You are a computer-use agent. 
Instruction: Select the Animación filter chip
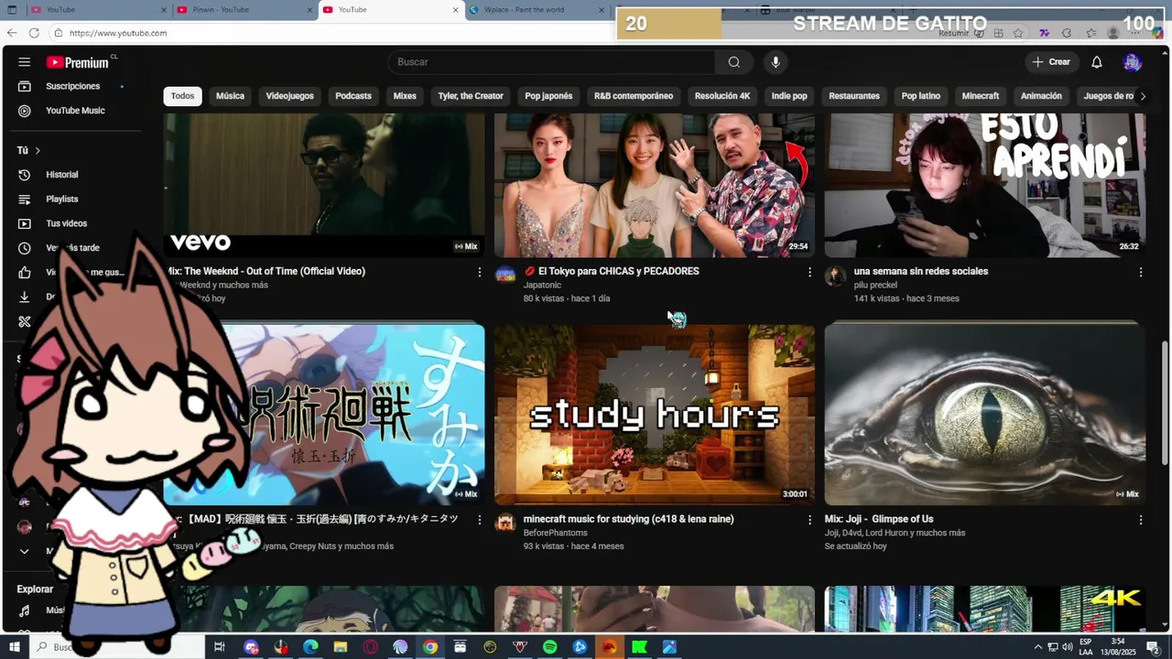pyautogui.click(x=1041, y=96)
